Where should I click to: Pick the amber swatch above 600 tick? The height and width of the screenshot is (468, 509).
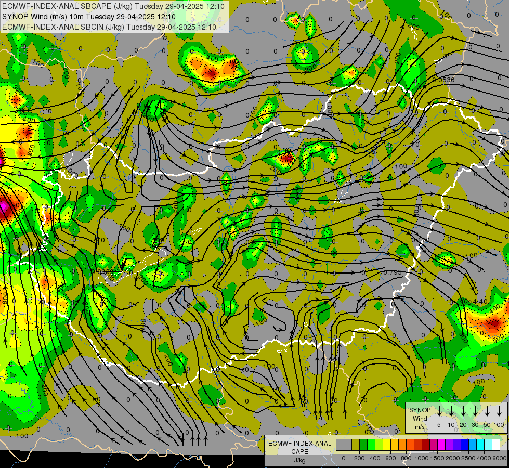395,445
